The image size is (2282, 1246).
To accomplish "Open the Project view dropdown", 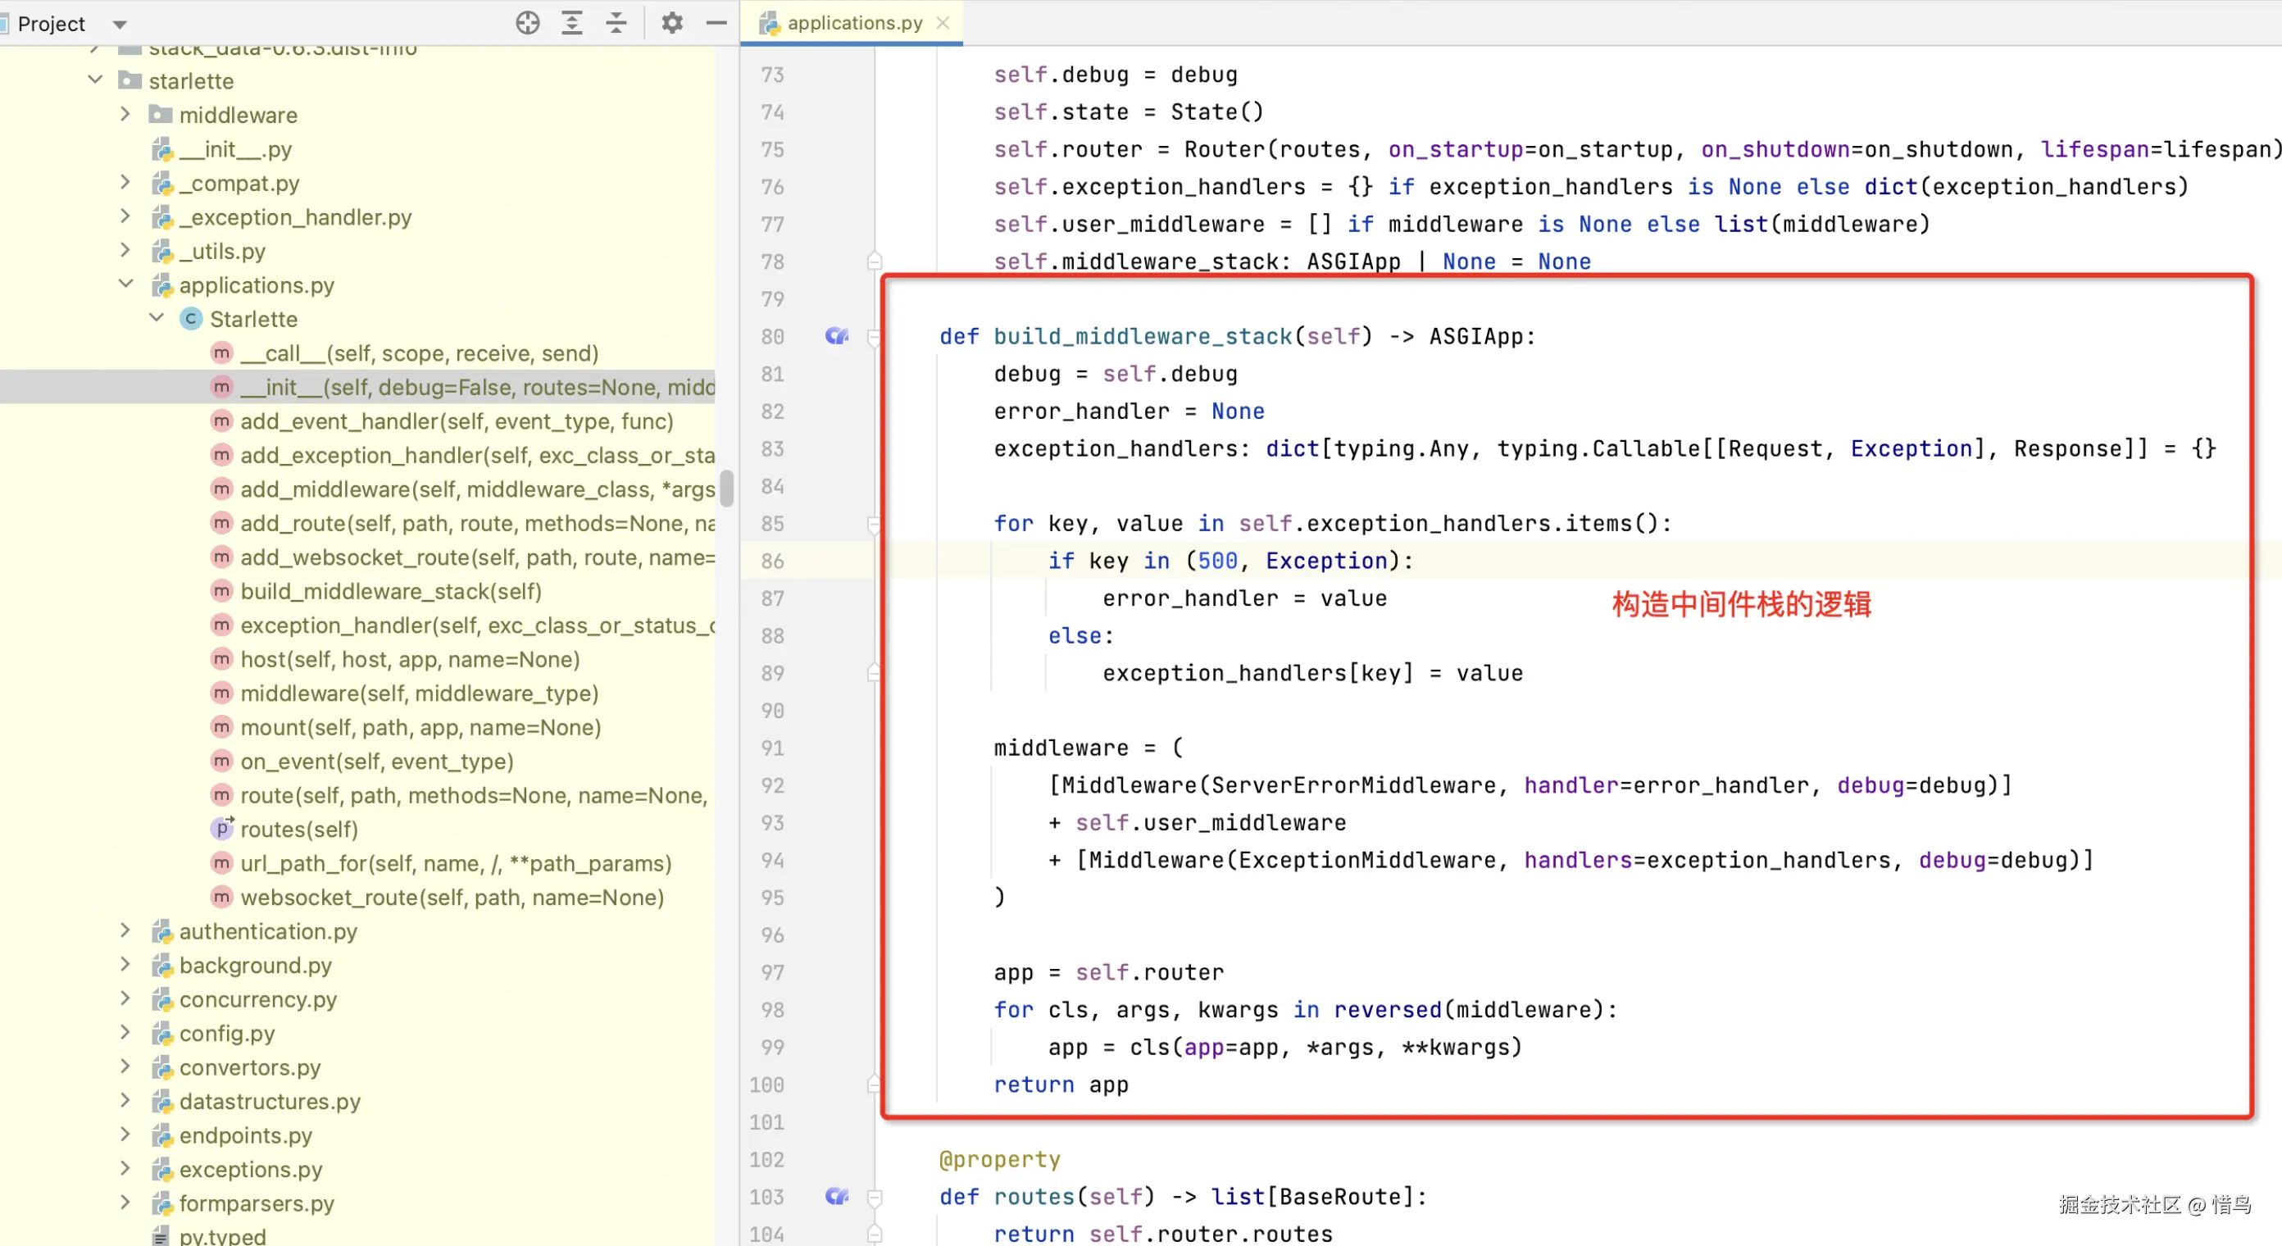I will click(x=120, y=24).
